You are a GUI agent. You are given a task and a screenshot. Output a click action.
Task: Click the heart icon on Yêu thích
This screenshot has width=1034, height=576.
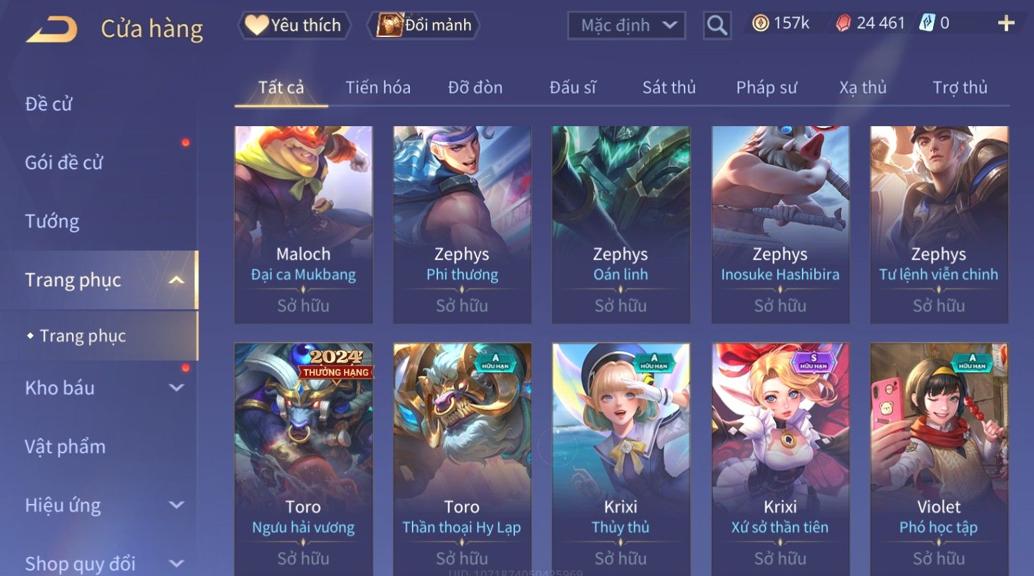tap(257, 25)
